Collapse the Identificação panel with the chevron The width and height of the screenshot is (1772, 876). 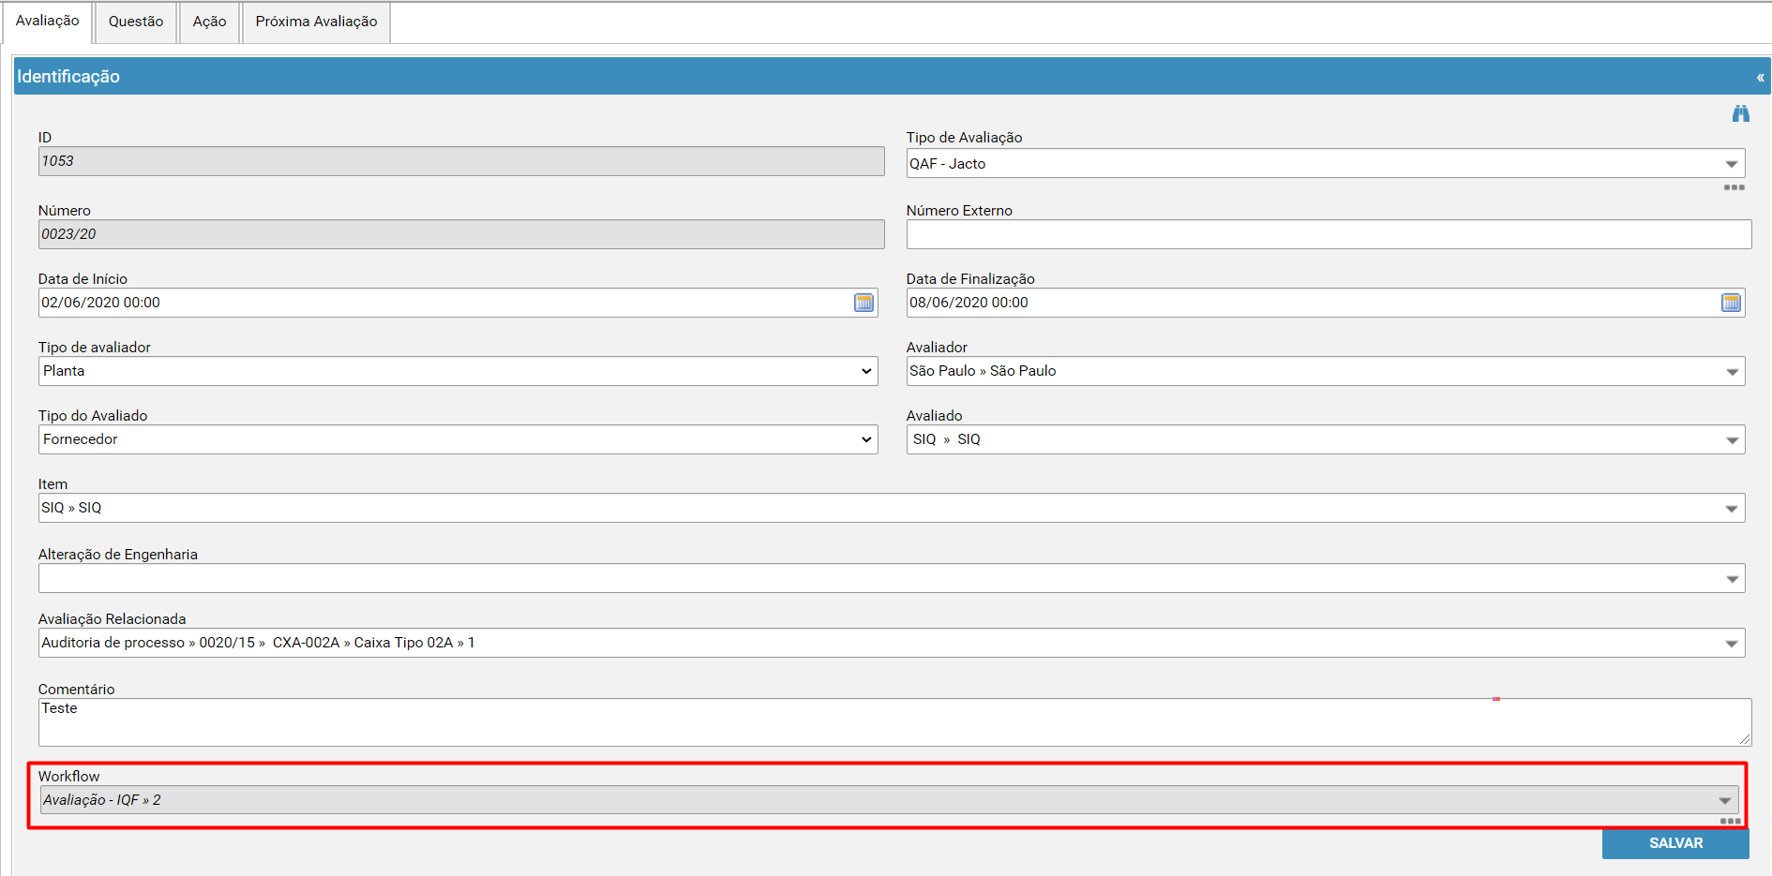click(x=1760, y=77)
